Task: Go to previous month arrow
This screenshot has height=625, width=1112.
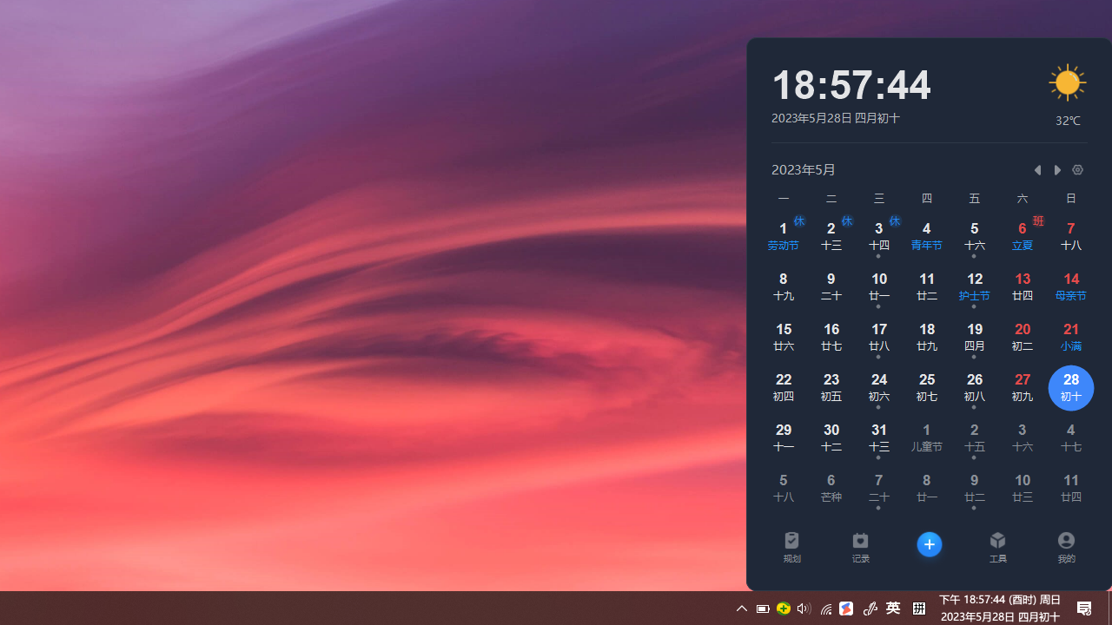Action: click(1037, 170)
